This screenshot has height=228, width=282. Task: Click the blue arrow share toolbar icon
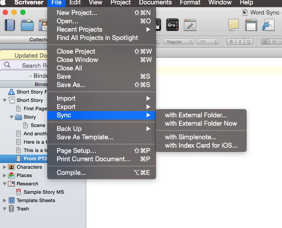click(x=268, y=25)
